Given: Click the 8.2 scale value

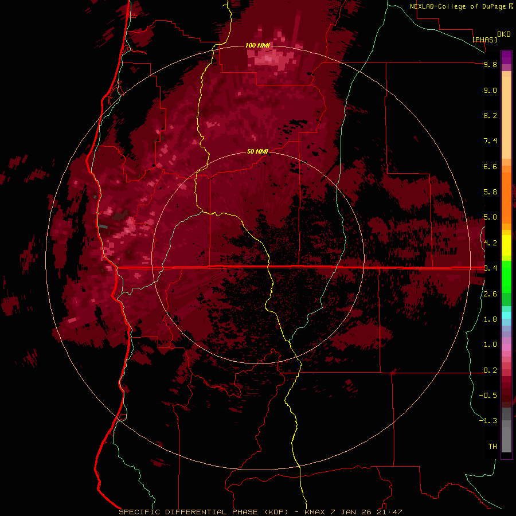Looking at the screenshot, I should click(490, 115).
